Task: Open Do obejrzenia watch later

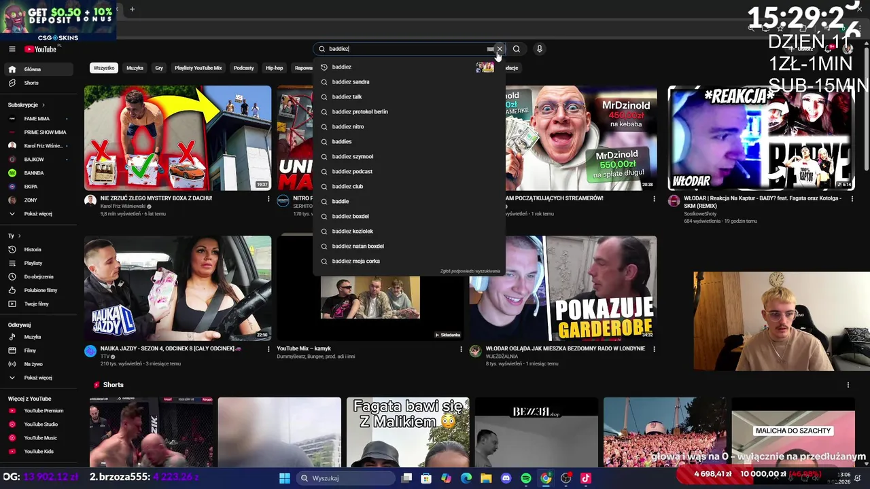Action: 39,277
